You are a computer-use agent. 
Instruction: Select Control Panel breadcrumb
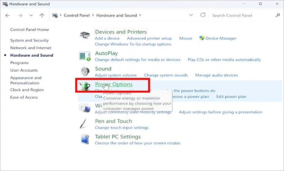click(77, 16)
